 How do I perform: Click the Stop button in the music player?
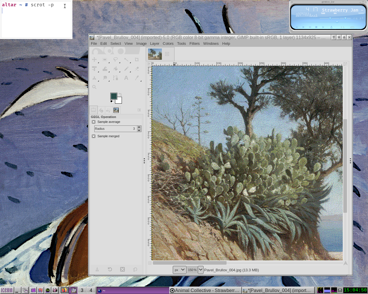(316, 27)
